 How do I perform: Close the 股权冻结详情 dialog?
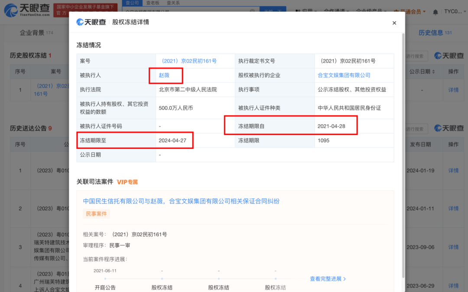[394, 23]
